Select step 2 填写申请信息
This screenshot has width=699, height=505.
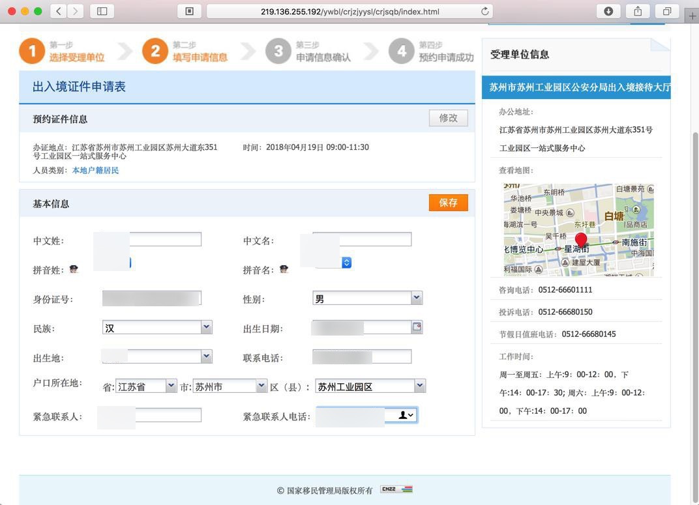[185, 51]
